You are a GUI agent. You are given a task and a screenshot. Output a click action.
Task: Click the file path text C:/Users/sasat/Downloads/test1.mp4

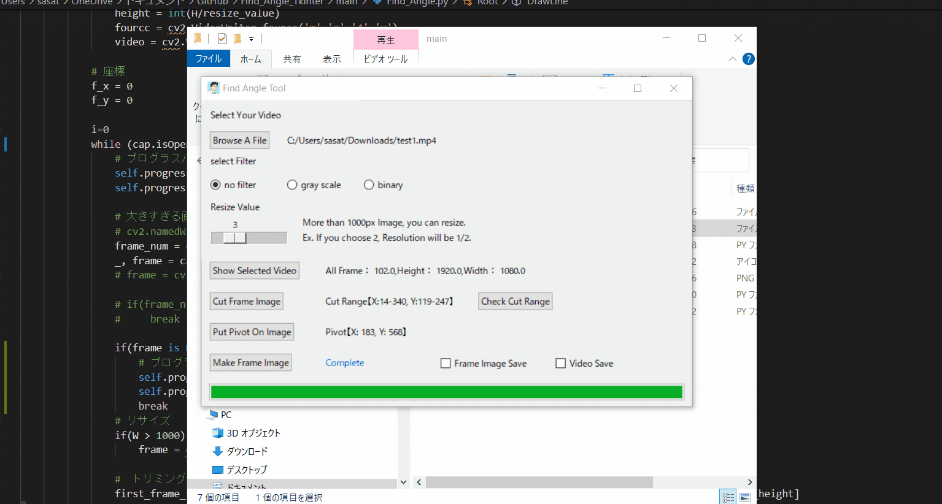361,140
